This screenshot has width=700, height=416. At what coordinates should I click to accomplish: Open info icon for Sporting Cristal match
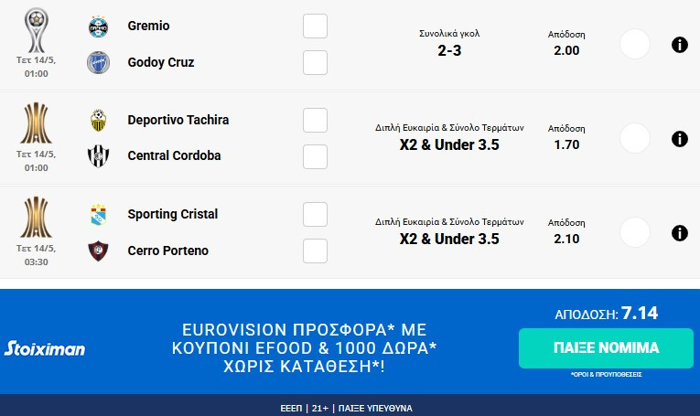(x=679, y=233)
